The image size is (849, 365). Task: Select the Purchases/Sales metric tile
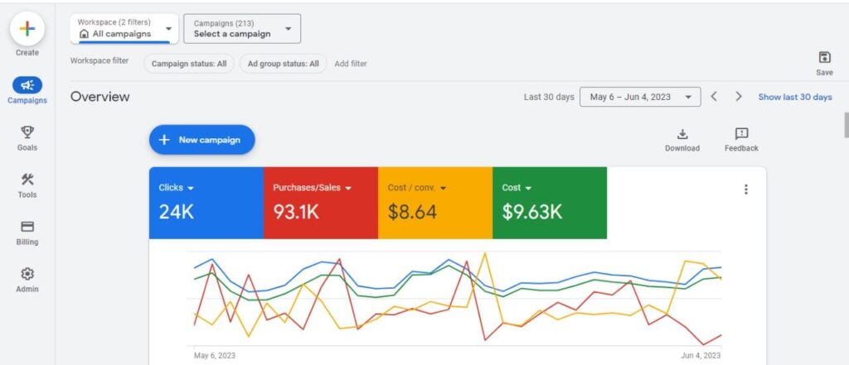[x=320, y=203]
